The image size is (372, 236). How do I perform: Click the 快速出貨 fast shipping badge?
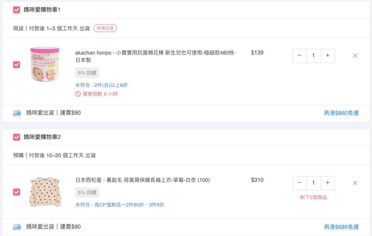tap(105, 28)
